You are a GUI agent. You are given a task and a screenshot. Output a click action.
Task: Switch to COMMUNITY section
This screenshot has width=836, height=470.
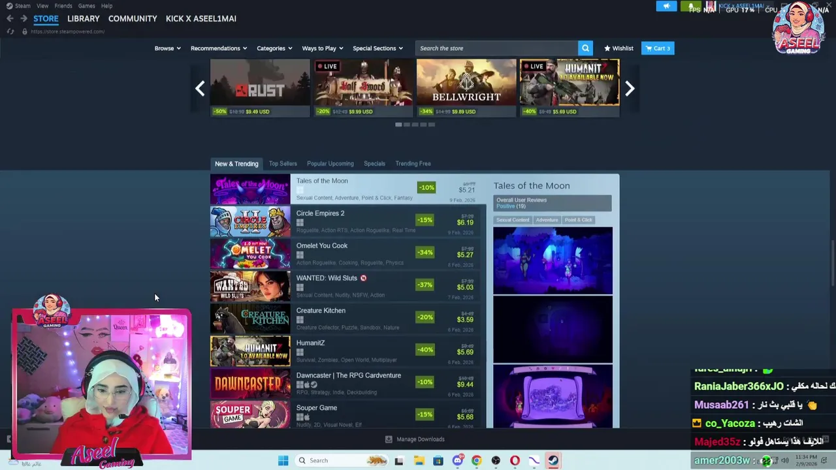point(133,18)
